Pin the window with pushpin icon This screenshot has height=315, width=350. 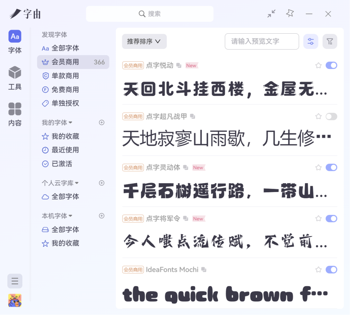[290, 14]
